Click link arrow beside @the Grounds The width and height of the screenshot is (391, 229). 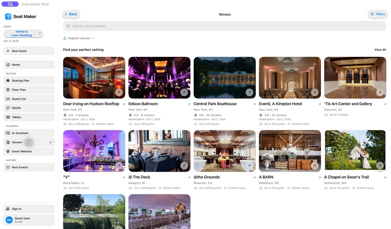[255, 178]
